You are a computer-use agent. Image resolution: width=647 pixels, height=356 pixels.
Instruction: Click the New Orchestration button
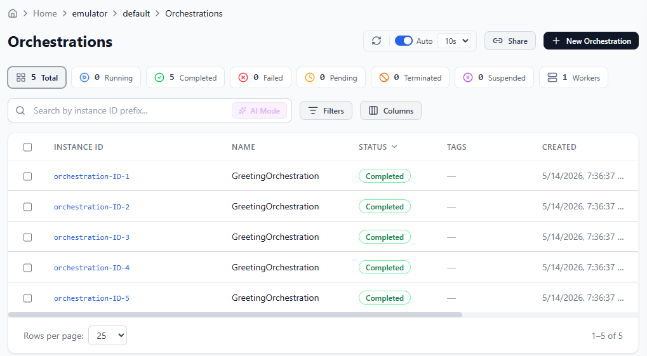(591, 41)
